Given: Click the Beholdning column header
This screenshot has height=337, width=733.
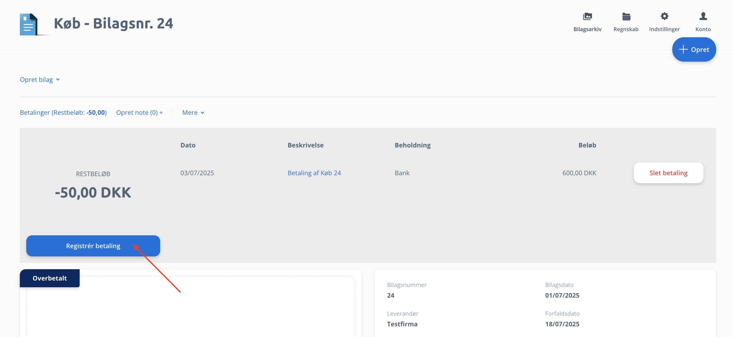Looking at the screenshot, I should [413, 145].
